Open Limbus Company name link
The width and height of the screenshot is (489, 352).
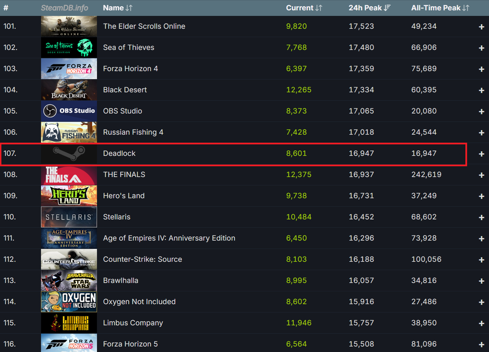(133, 323)
